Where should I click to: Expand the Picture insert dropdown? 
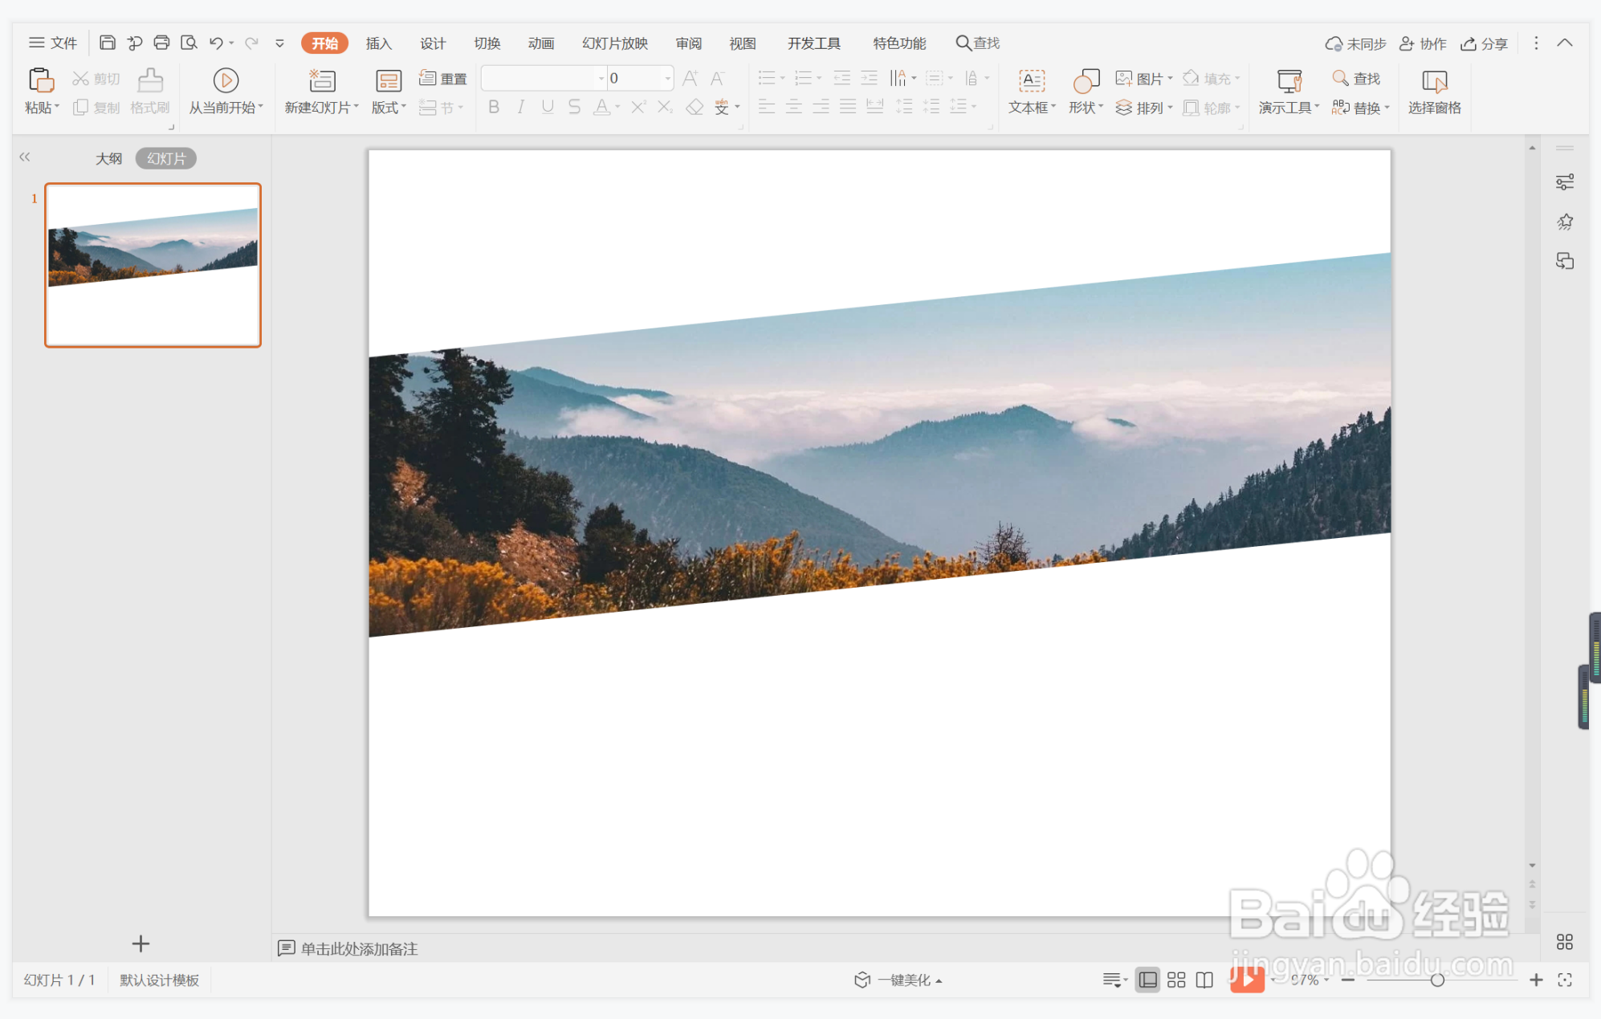(1171, 78)
